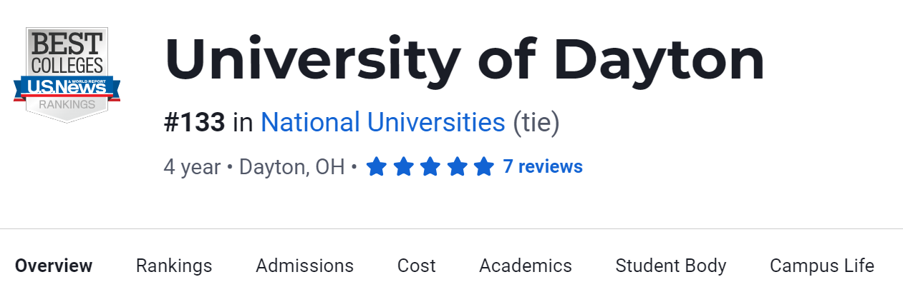Click the (tie) text after ranking

536,123
